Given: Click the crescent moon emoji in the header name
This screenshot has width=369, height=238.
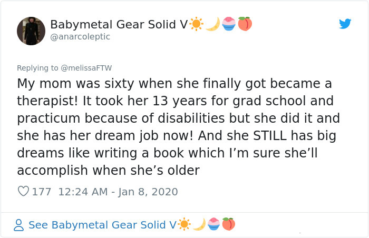Looking at the screenshot, I should [x=212, y=24].
